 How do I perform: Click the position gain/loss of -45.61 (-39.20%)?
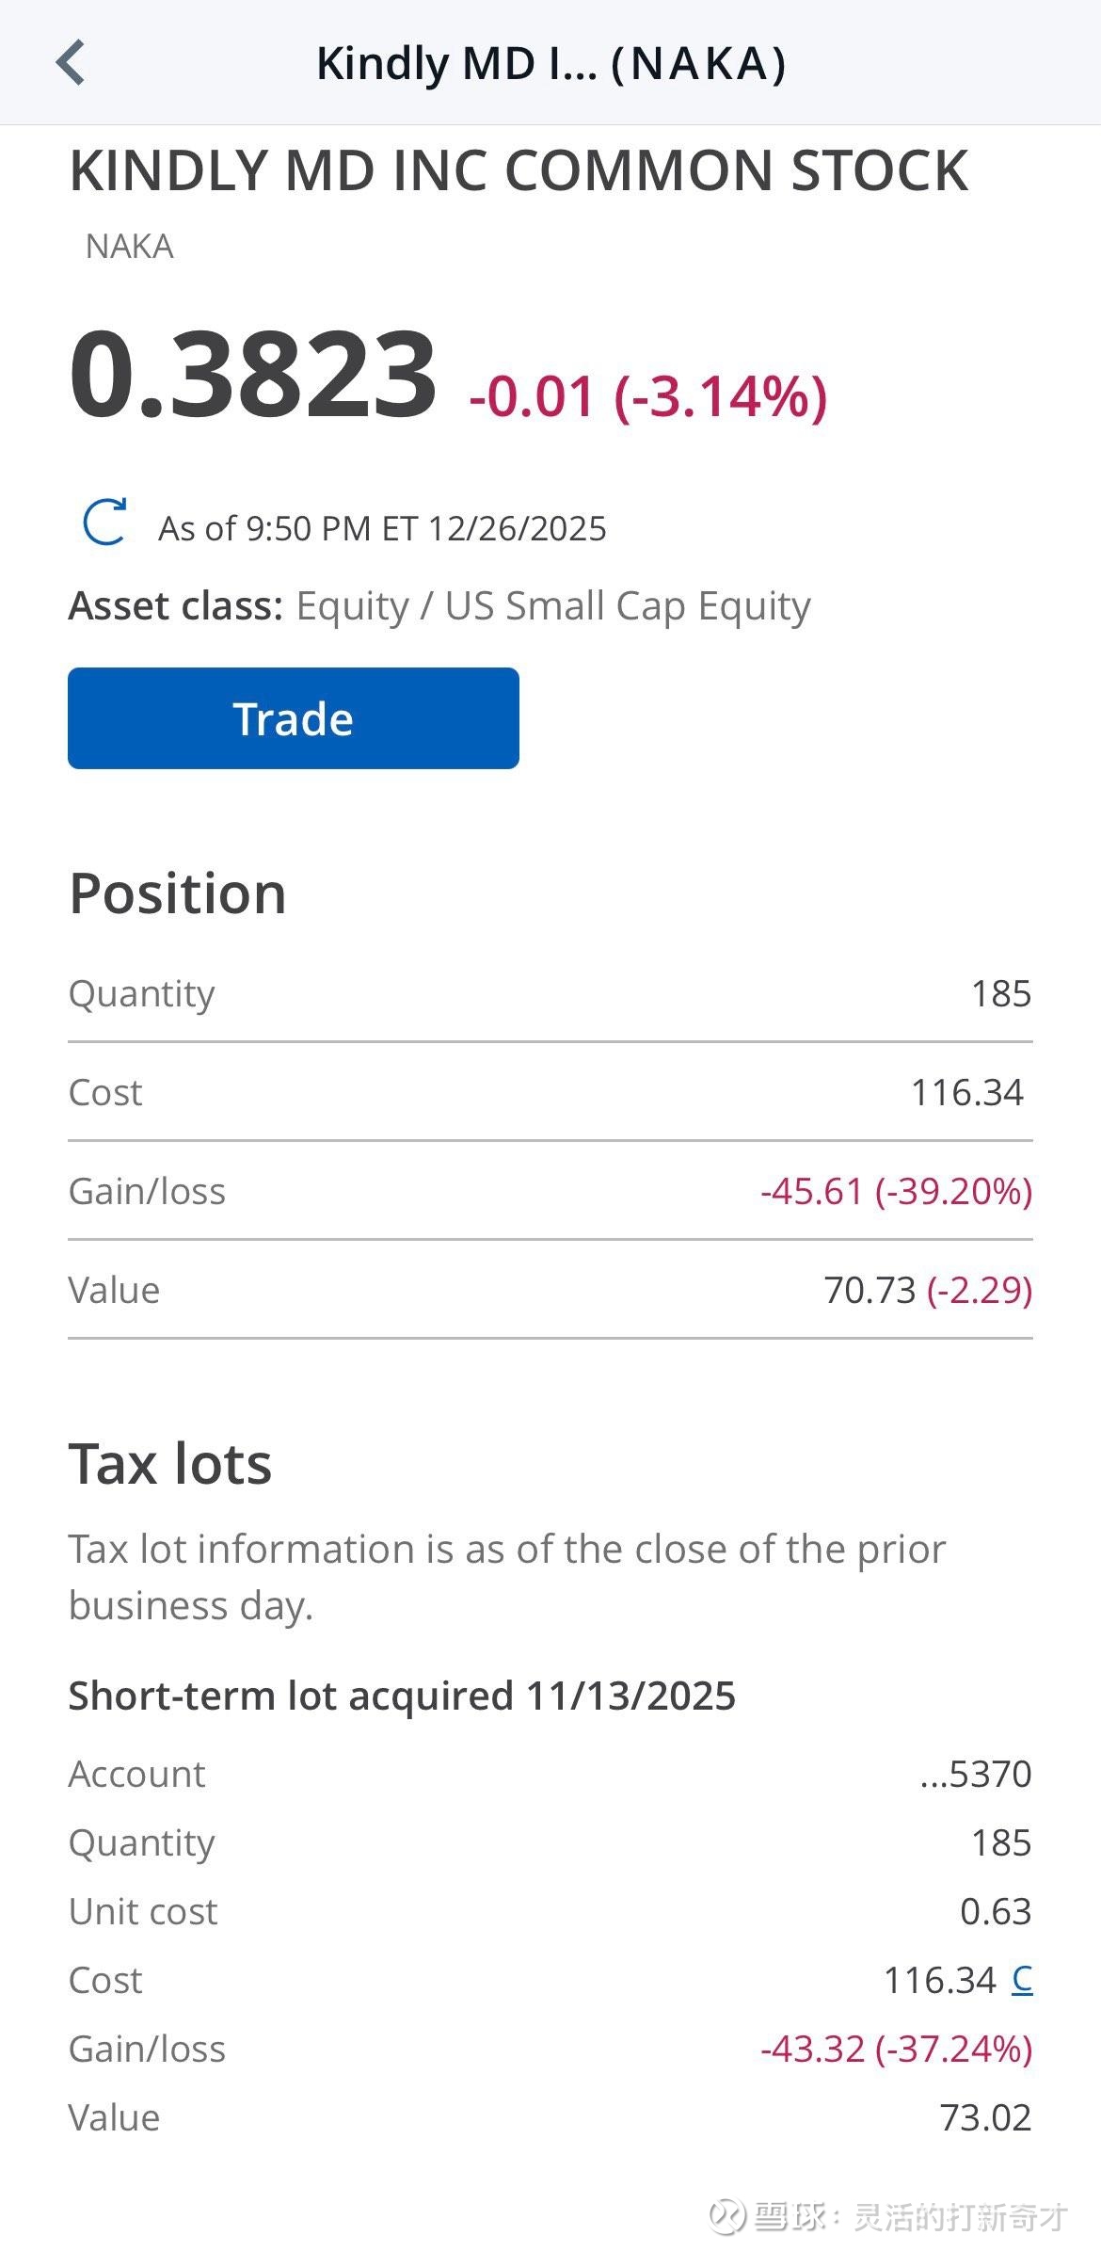896,1191
